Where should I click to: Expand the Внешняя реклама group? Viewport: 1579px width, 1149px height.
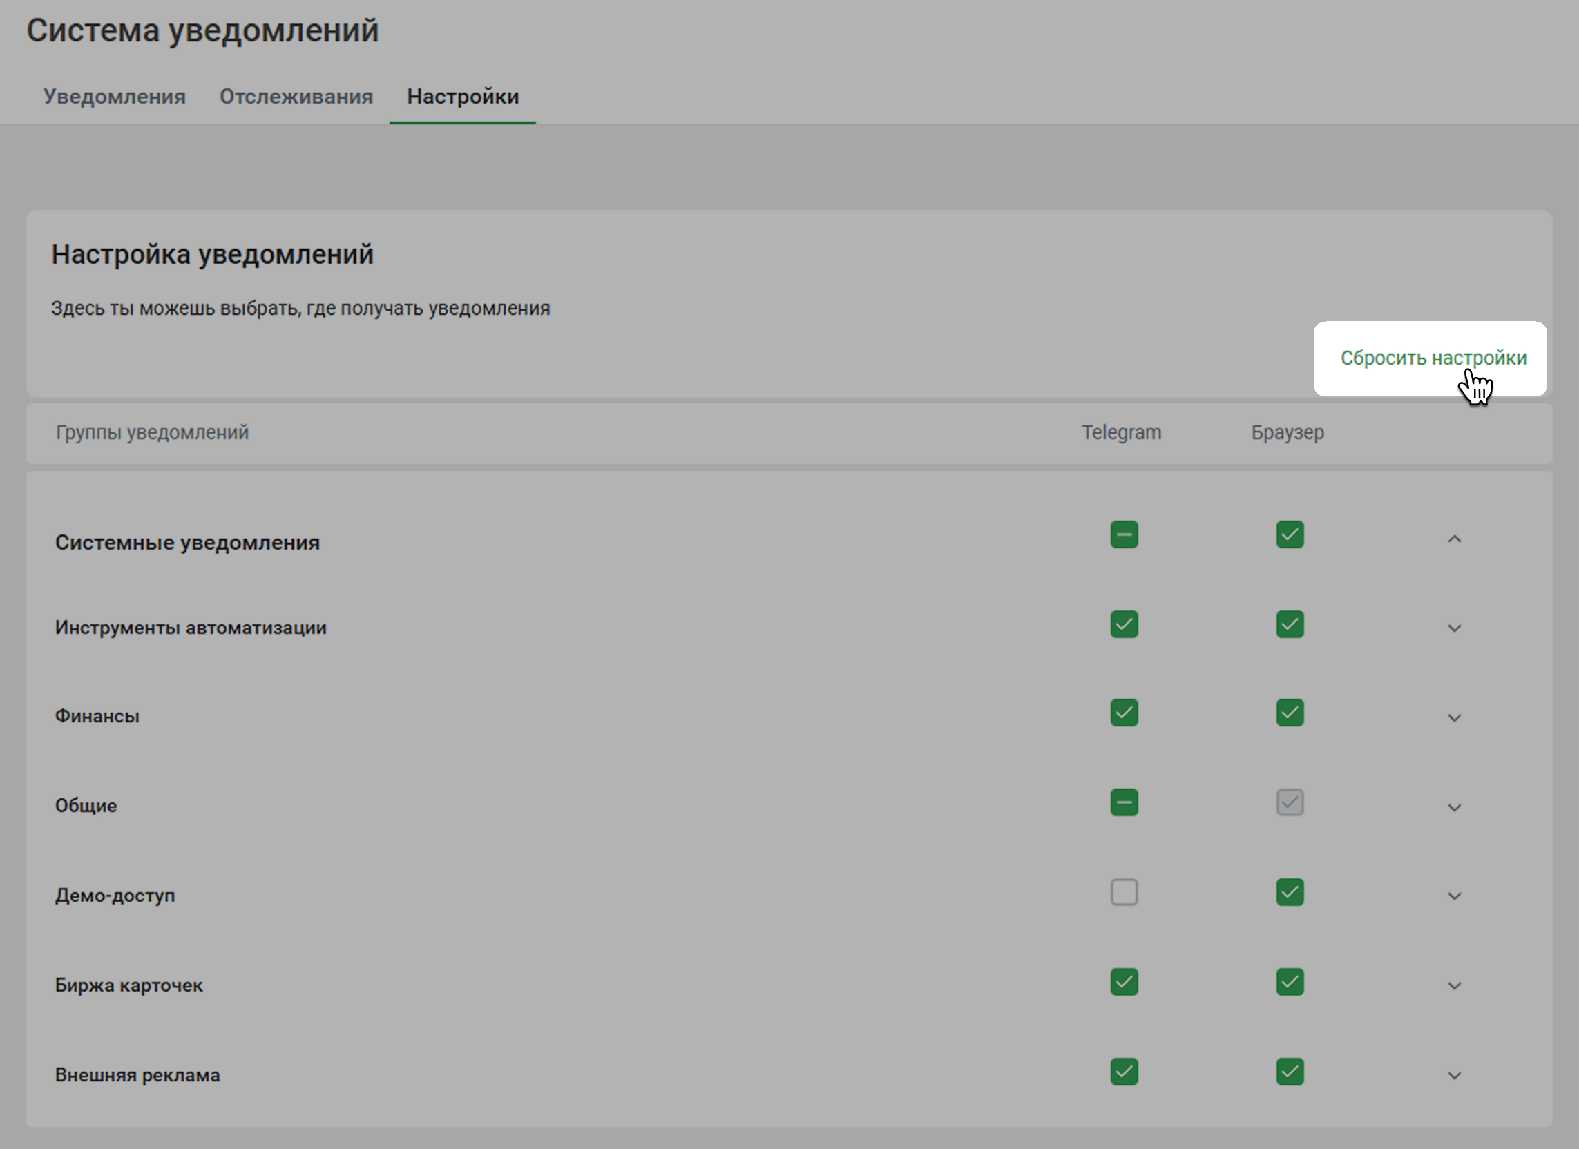(x=1454, y=1076)
